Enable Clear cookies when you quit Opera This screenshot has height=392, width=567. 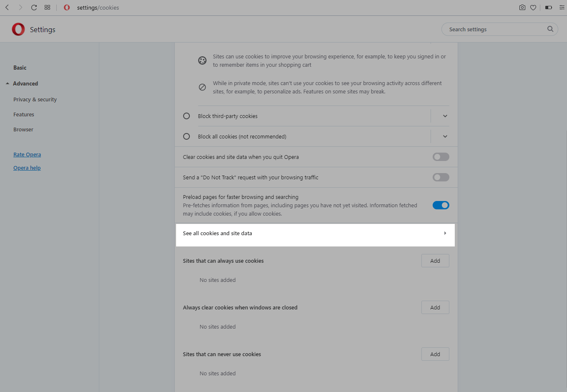coord(441,157)
